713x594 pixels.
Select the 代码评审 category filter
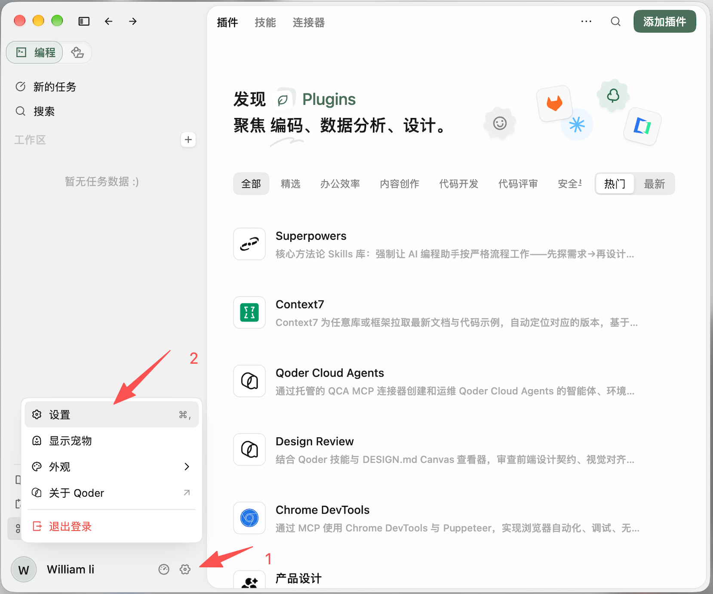(518, 184)
